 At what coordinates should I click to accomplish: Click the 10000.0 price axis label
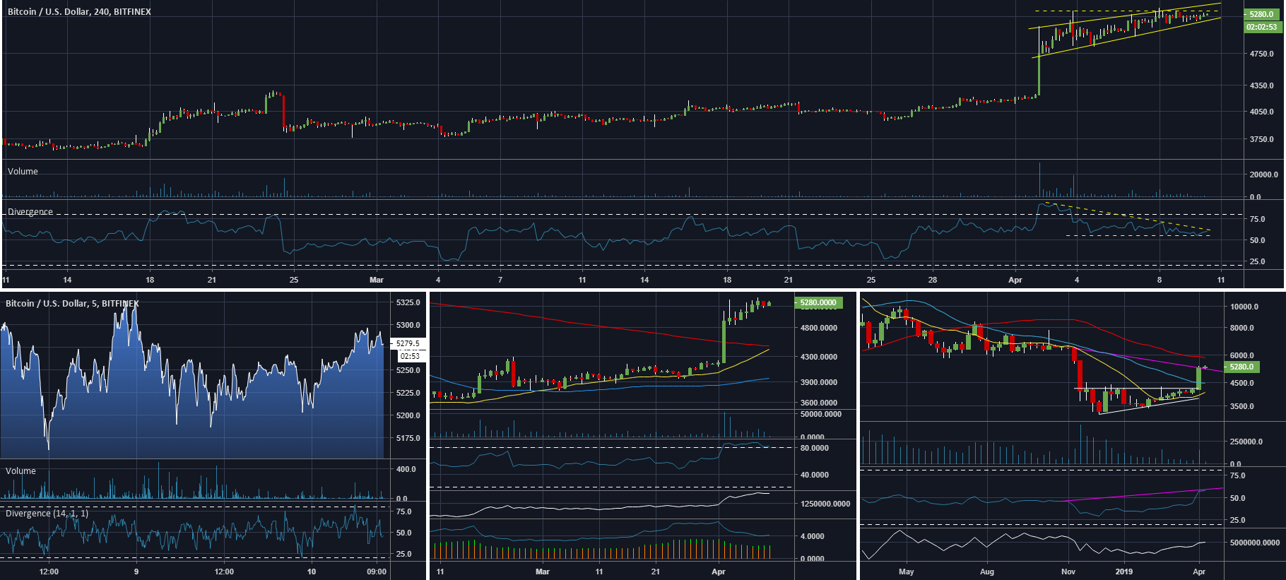[1244, 307]
